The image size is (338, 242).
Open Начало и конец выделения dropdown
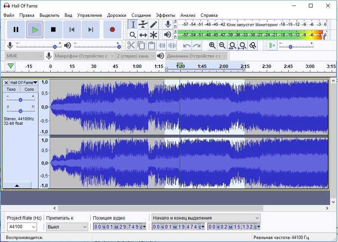pyautogui.click(x=206, y=218)
